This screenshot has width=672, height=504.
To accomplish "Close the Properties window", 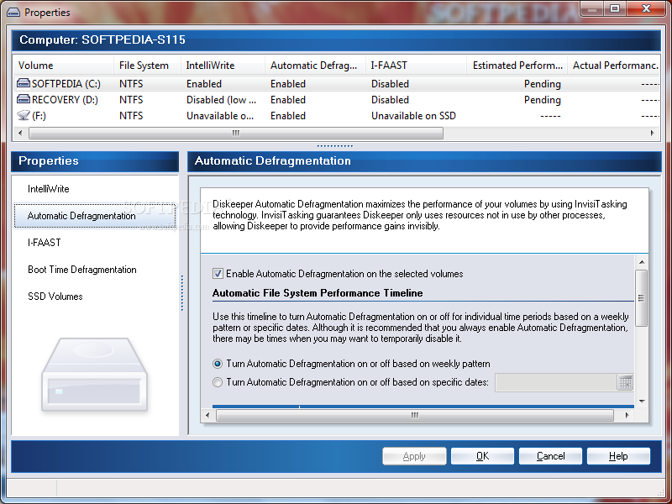I will pyautogui.click(x=646, y=8).
